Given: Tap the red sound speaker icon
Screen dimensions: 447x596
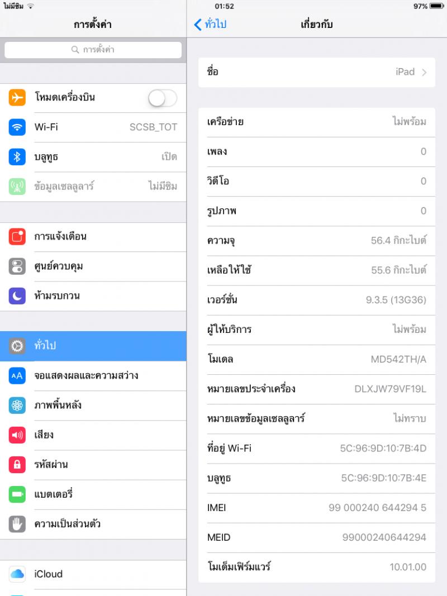Looking at the screenshot, I should [17, 435].
